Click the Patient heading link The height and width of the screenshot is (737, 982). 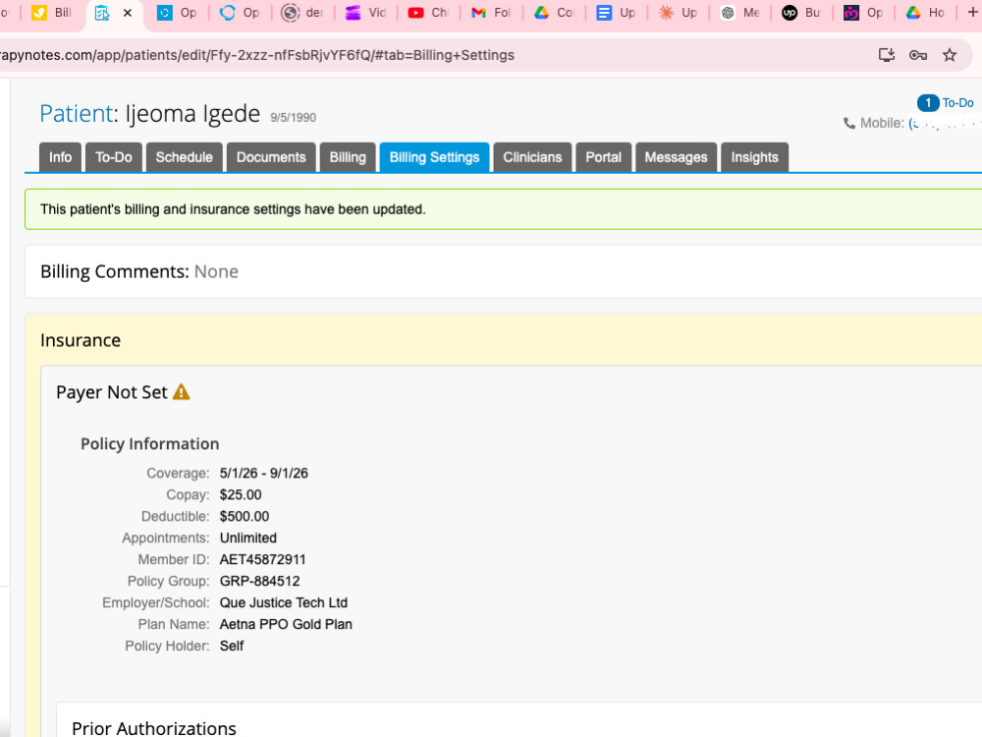coord(77,113)
